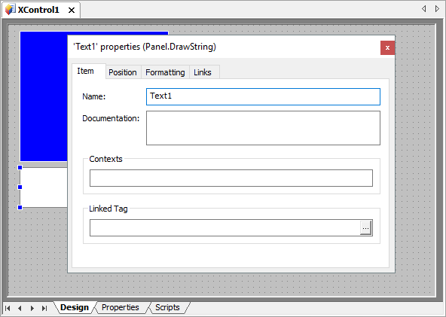The image size is (446, 317).
Task: Switch to the Properties view tab
Action: coord(121,307)
